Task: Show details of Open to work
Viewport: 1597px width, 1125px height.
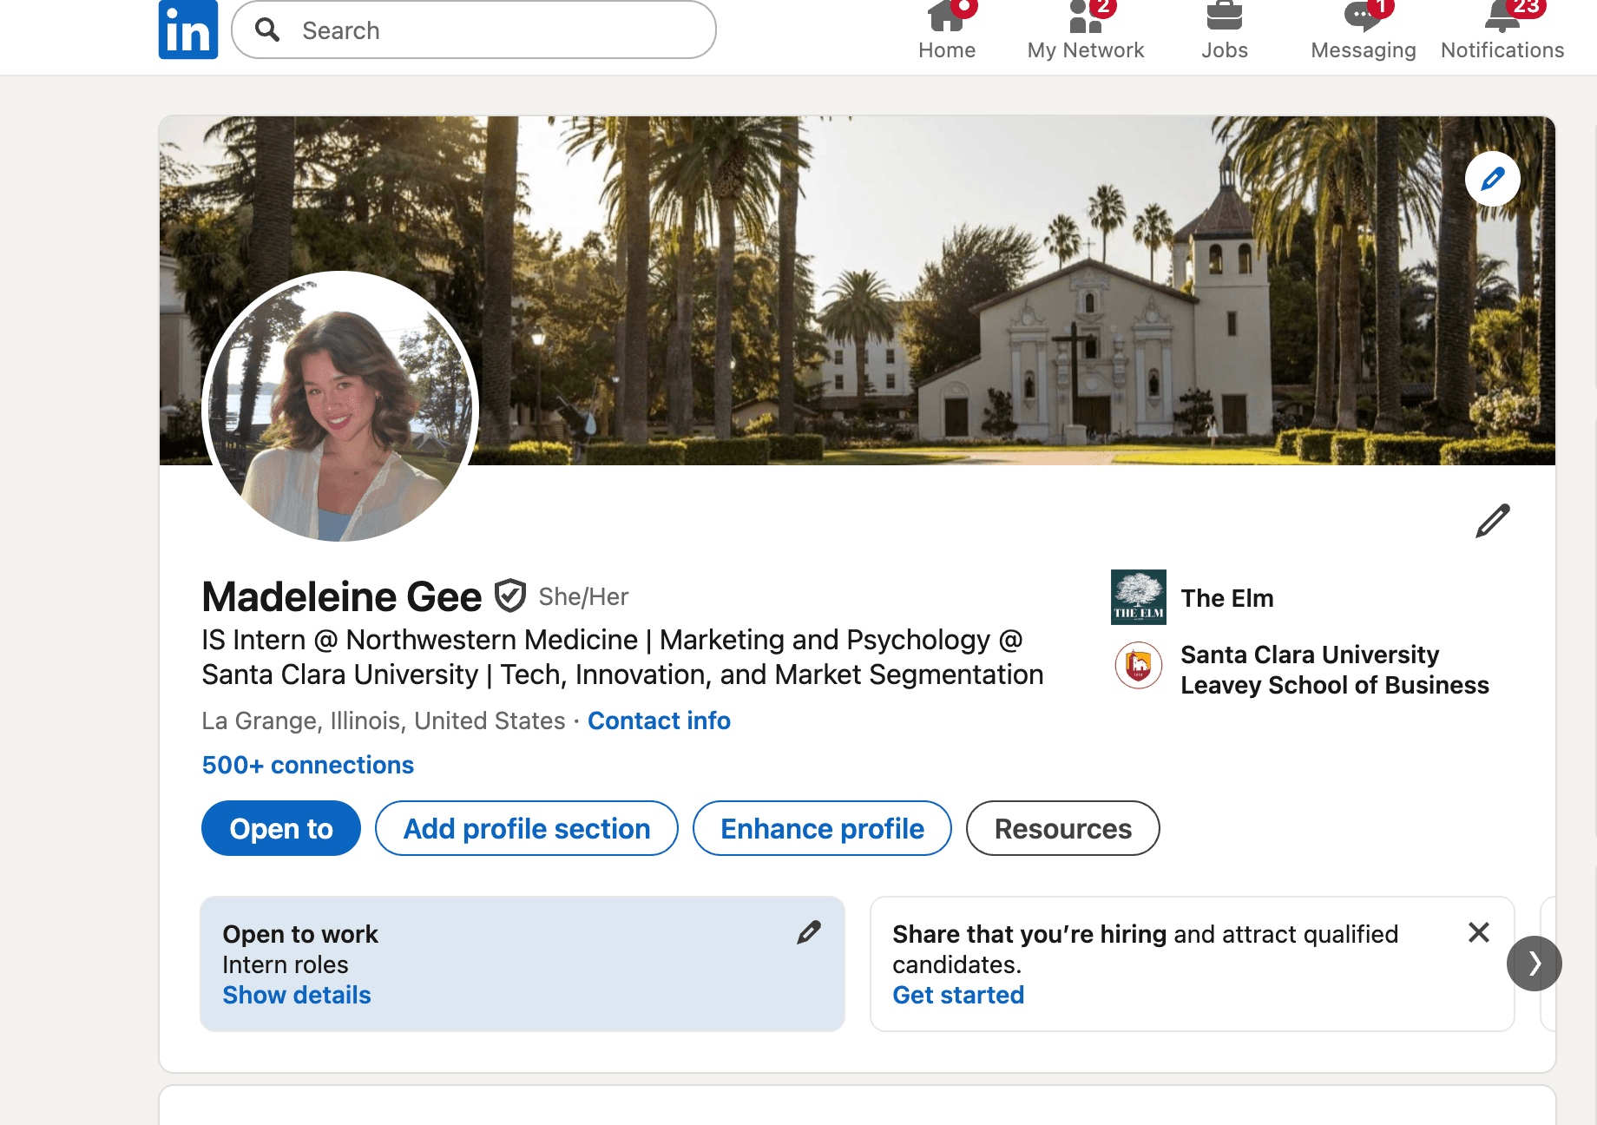Action: point(296,995)
